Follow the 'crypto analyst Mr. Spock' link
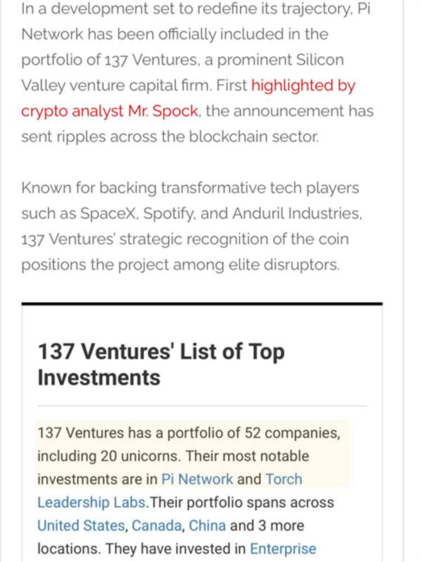Viewport: 422px width, 562px height. click(110, 112)
